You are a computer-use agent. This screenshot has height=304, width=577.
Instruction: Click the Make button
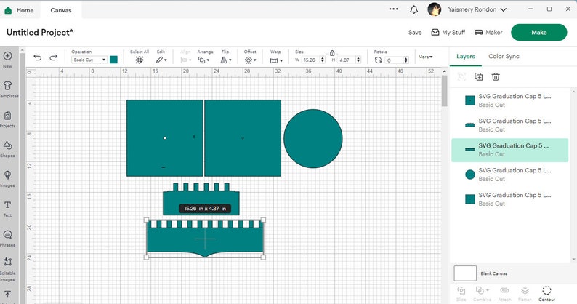[x=538, y=33]
